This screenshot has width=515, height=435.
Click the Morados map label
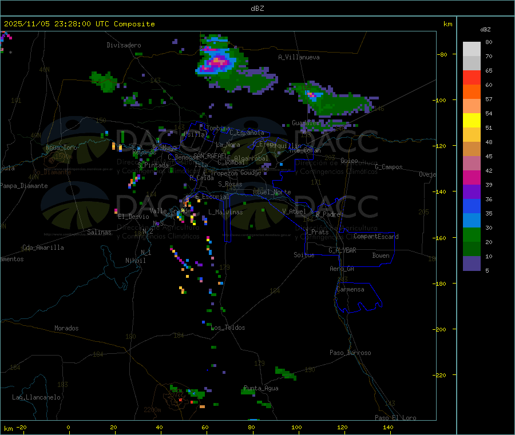coord(67,328)
